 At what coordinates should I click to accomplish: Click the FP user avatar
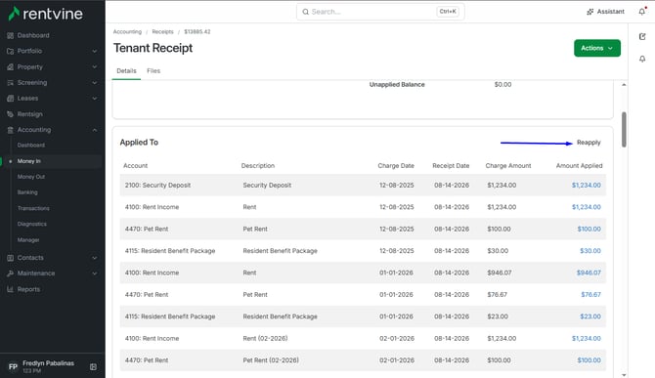coord(13,366)
